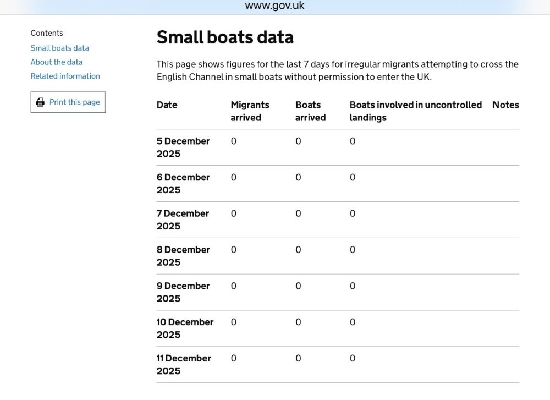Click the Contents sidebar heading

click(x=47, y=33)
